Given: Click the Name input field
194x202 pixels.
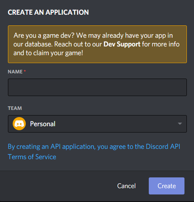Looking at the screenshot, I should pos(97,87).
